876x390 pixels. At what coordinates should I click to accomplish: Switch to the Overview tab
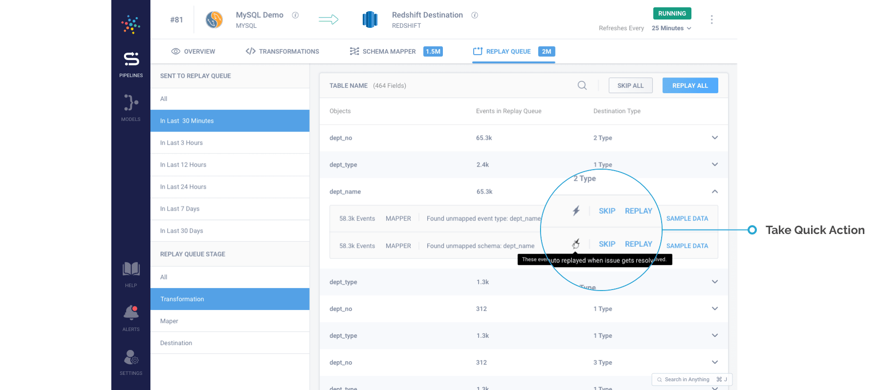tap(193, 51)
